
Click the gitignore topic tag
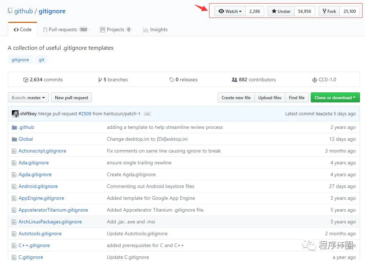coord(20,60)
